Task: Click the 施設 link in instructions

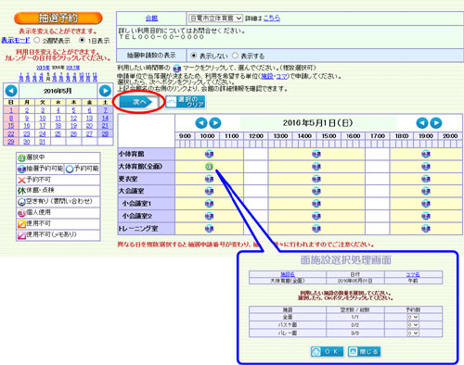Action: point(267,76)
